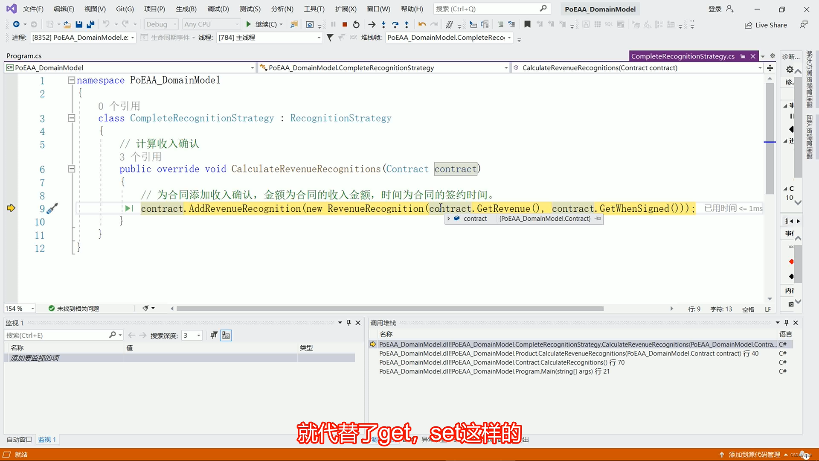This screenshot has width=819, height=461.
Task: Click the editor options gear icon above the scrollbar
Action: (773, 56)
